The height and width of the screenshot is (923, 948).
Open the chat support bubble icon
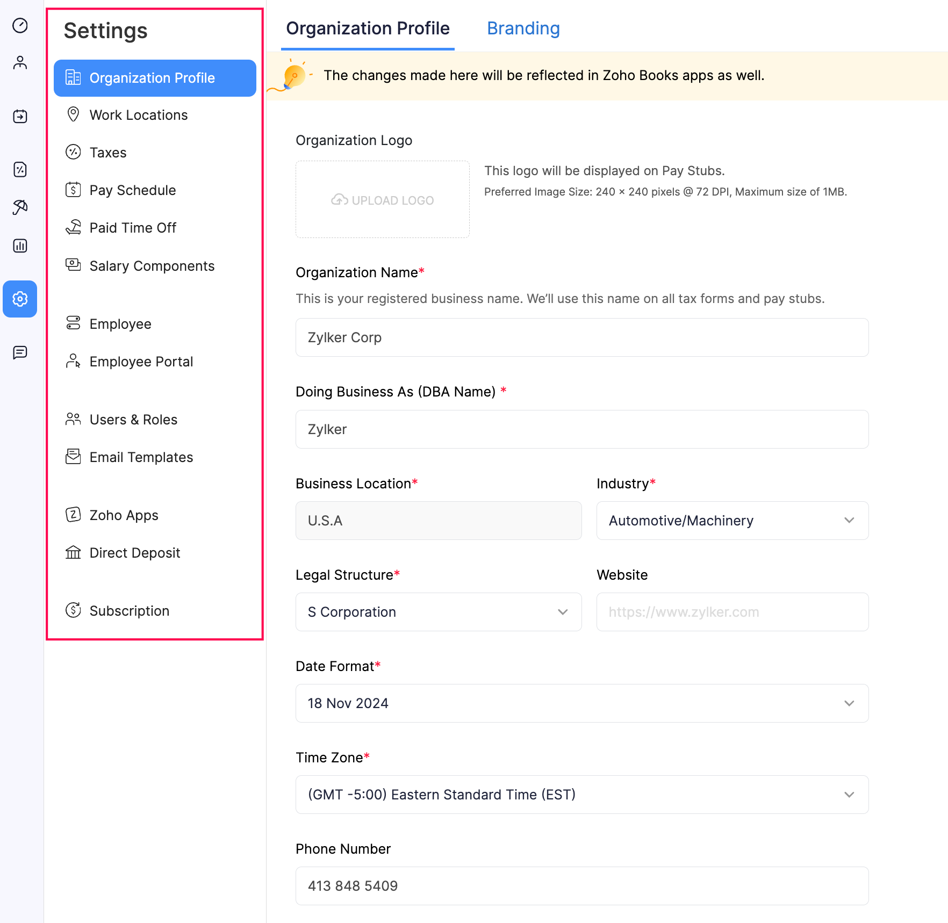coord(20,352)
